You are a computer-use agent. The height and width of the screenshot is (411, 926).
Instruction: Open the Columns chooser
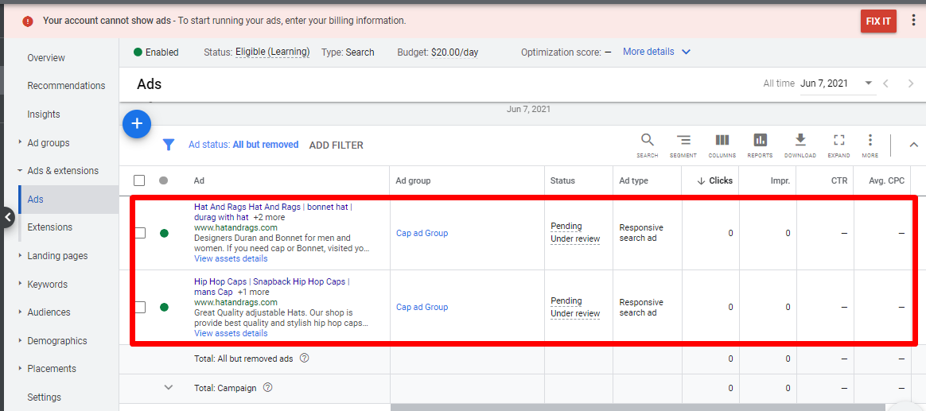[x=722, y=144]
